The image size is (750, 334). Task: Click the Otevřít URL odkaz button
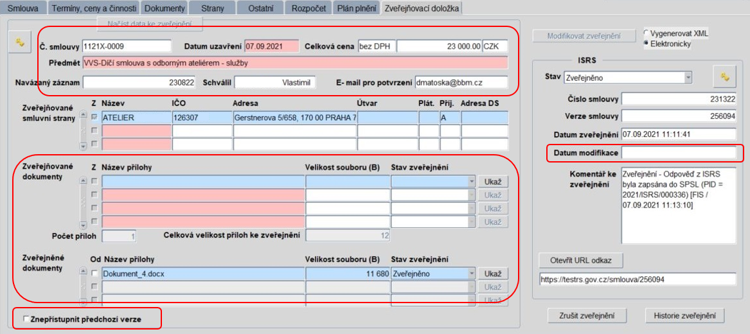[581, 260]
